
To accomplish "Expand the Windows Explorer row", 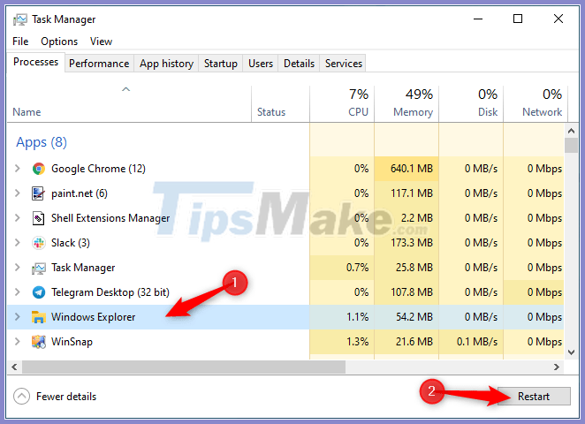I will [17, 317].
